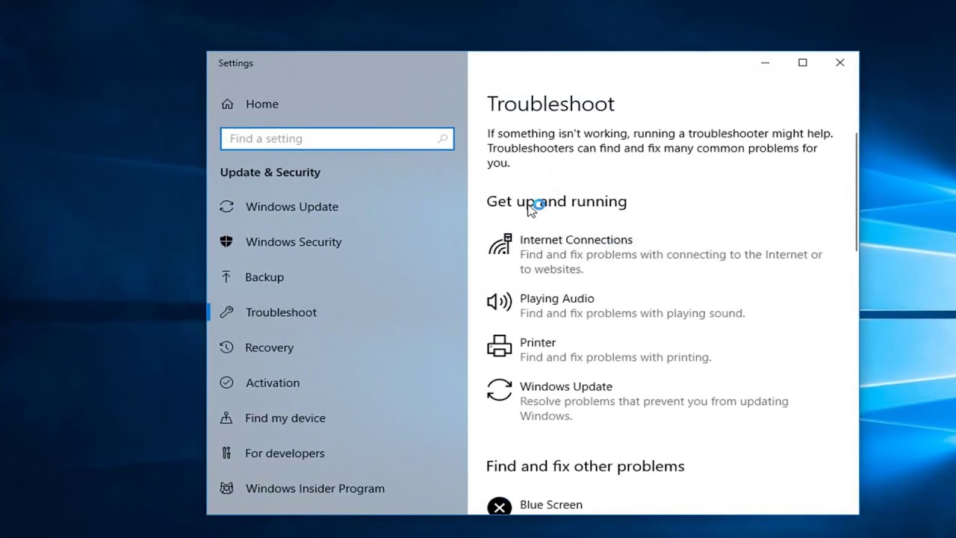Minimize the Settings window

(x=765, y=63)
